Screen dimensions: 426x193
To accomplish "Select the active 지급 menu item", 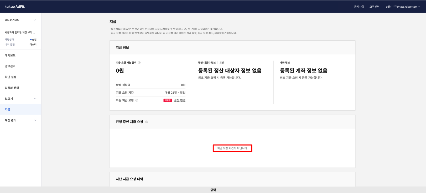I will (x=8, y=109).
